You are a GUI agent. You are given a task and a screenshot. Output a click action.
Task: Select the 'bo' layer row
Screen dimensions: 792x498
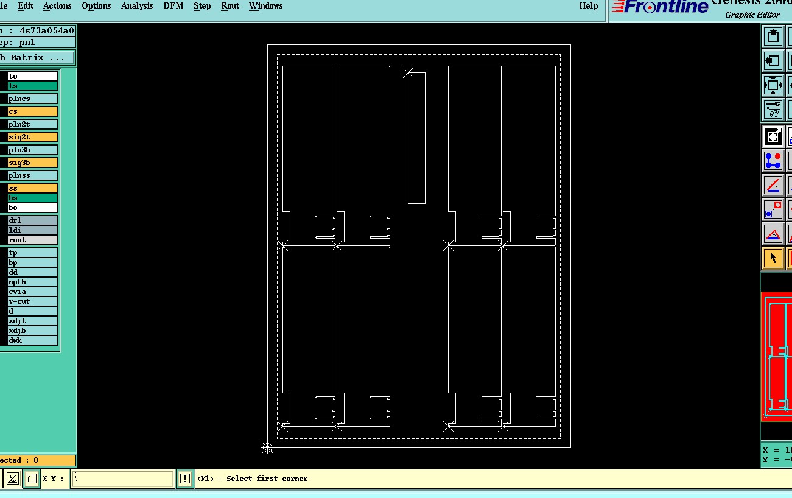[x=33, y=208]
